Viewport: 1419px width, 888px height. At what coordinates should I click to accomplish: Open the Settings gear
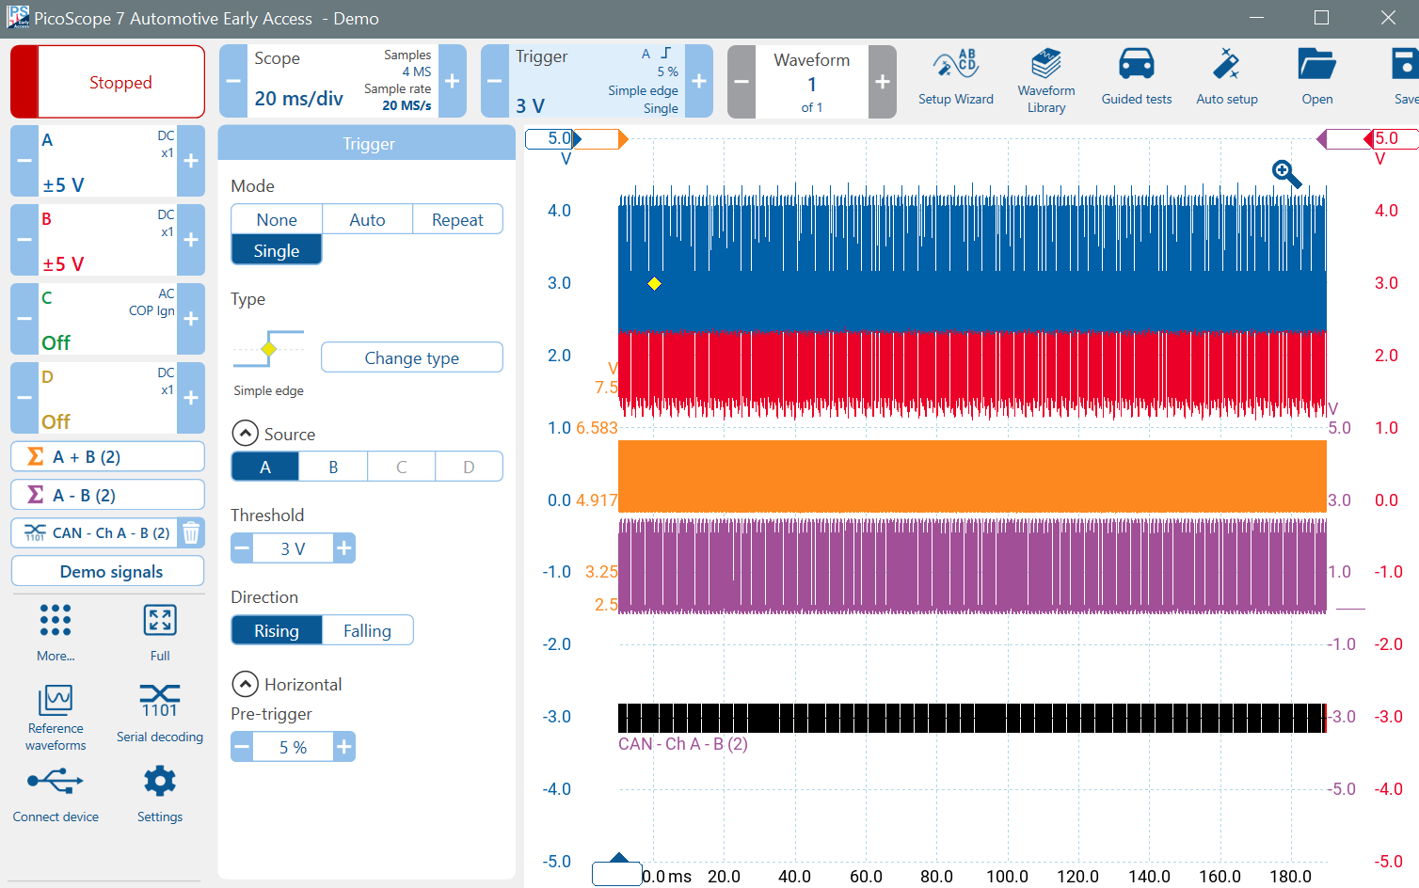(x=160, y=781)
